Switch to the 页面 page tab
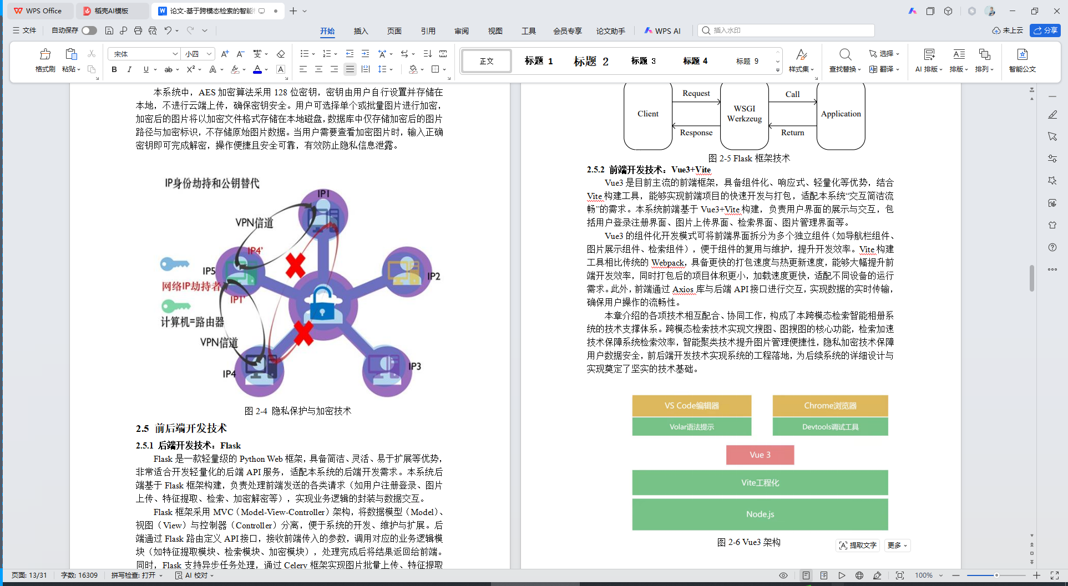 (x=394, y=31)
